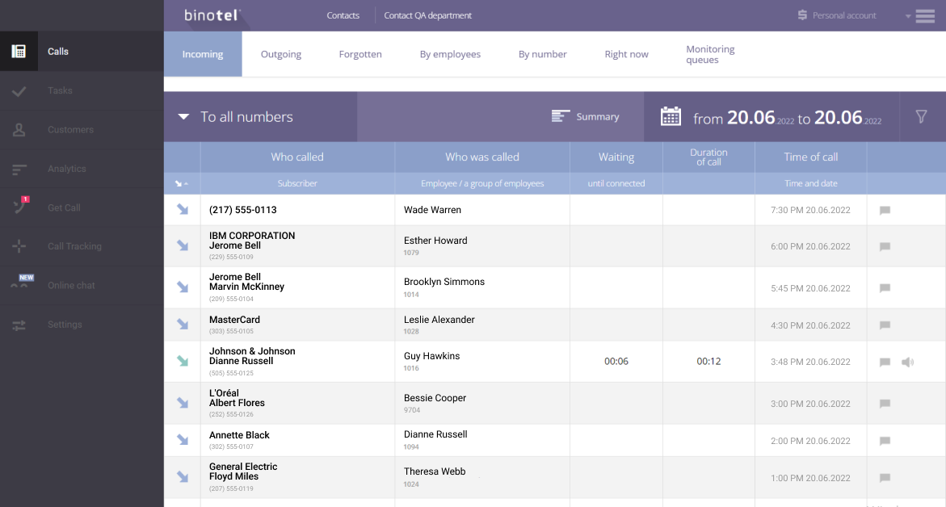Switch to the By employees tab
946x507 pixels.
pyautogui.click(x=450, y=54)
